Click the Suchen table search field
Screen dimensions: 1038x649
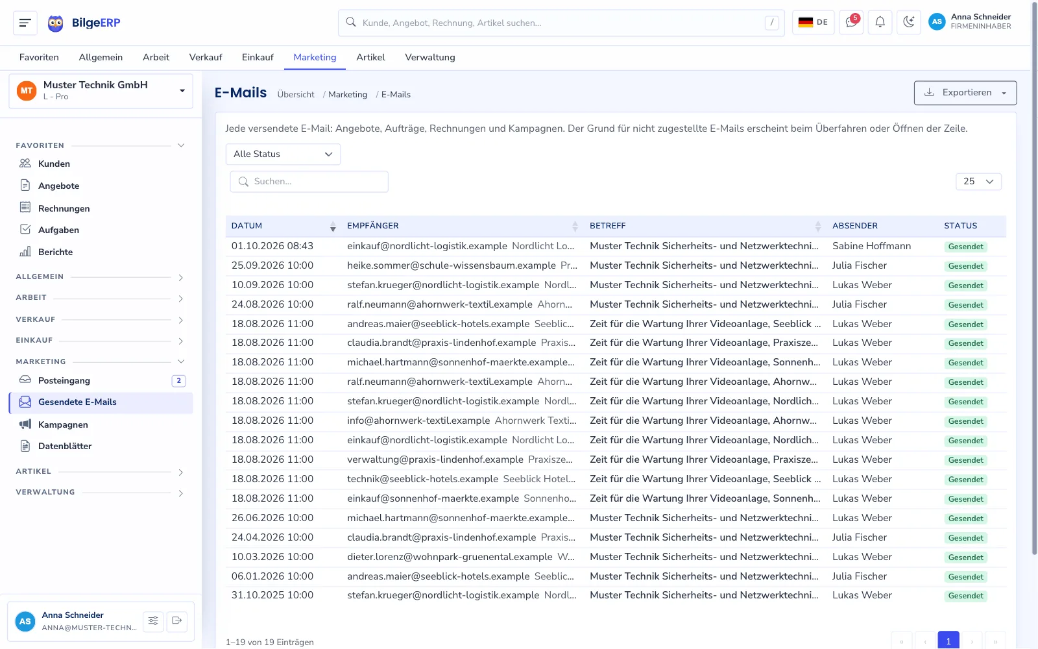(309, 182)
